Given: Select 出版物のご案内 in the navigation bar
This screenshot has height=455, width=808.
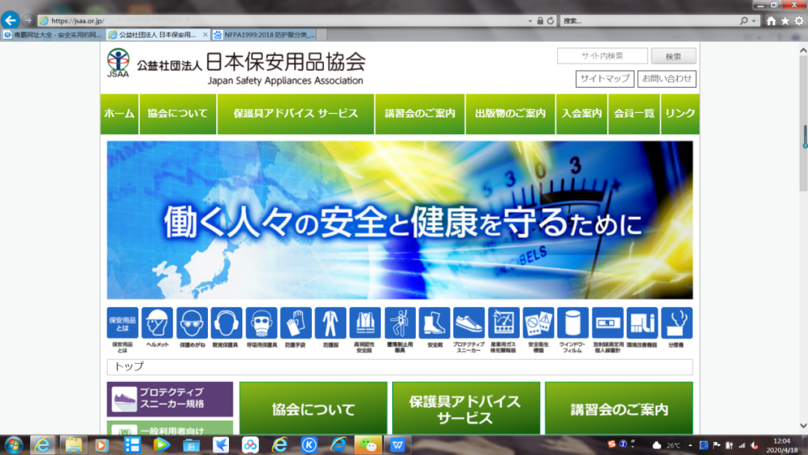Looking at the screenshot, I should (x=510, y=114).
